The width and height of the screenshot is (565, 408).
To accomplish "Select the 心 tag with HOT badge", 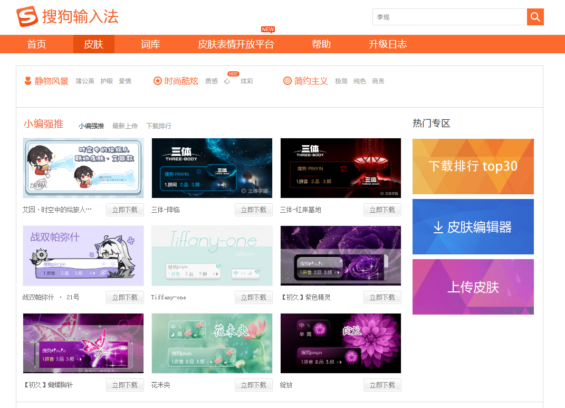I will (x=227, y=81).
